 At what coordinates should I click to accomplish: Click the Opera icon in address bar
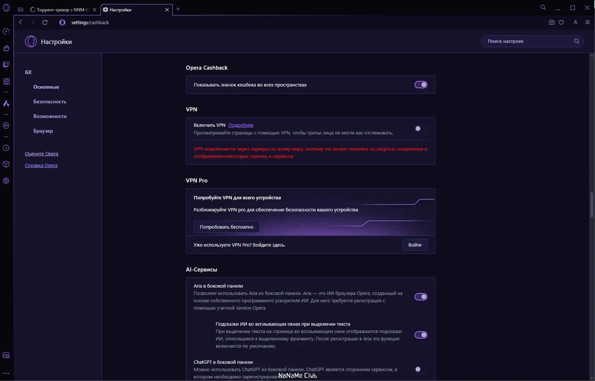point(62,22)
